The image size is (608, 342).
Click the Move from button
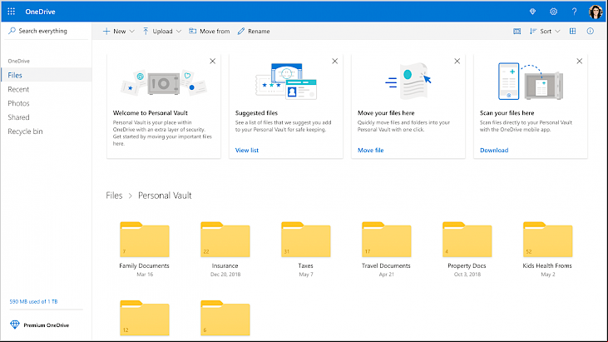coord(209,32)
